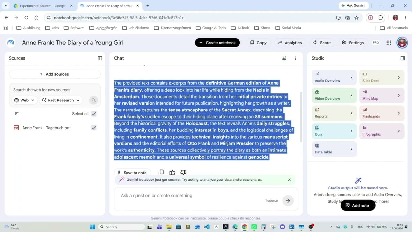The height and width of the screenshot is (232, 412).
Task: Dismiss the Gemini Notebook smarter banner
Action: [289, 180]
